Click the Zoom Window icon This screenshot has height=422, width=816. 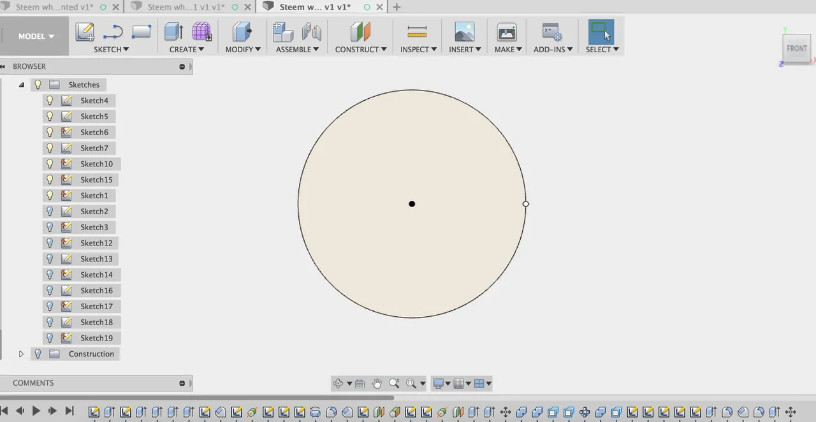tap(411, 384)
